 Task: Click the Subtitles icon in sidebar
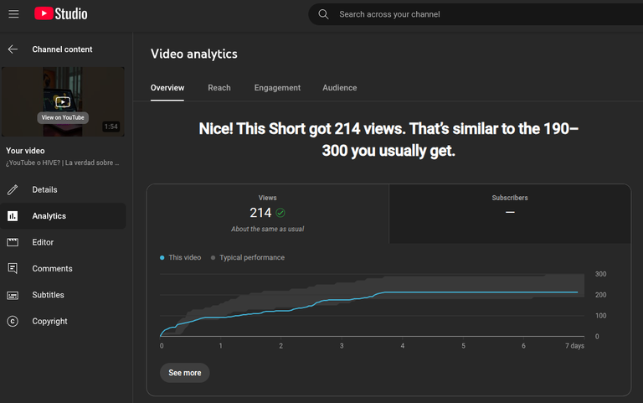13,295
